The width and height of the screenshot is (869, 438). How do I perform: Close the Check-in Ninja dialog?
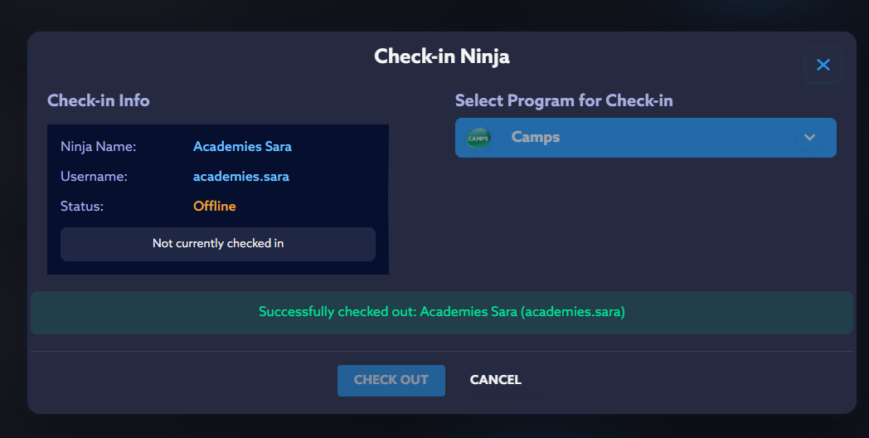(823, 65)
